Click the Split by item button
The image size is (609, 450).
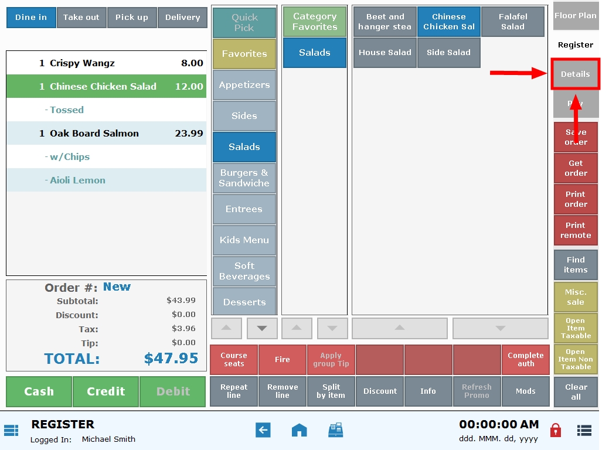tap(331, 391)
